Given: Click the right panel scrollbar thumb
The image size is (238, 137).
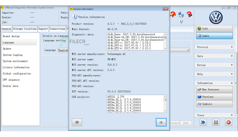Looking at the screenshot, I should pyautogui.click(x=236, y=83).
